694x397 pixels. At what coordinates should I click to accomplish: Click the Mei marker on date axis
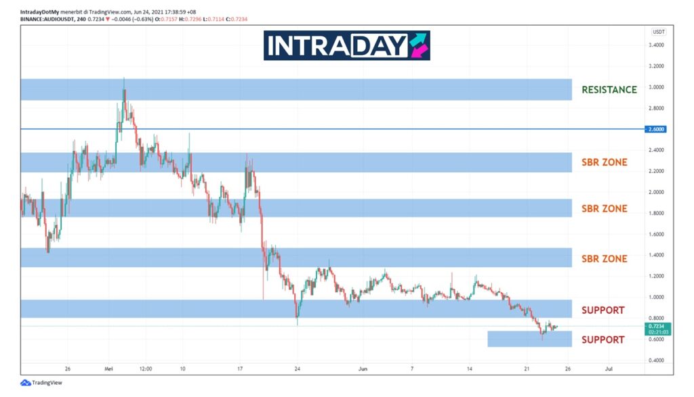(107, 369)
